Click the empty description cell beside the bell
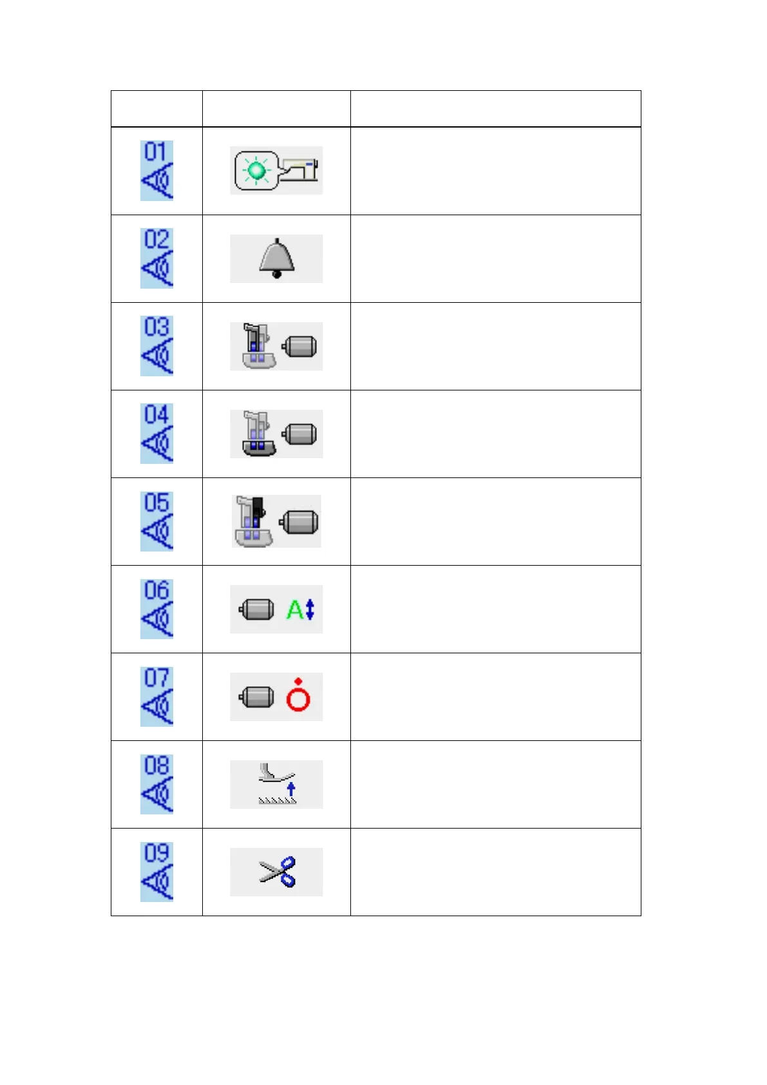 click(495, 258)
